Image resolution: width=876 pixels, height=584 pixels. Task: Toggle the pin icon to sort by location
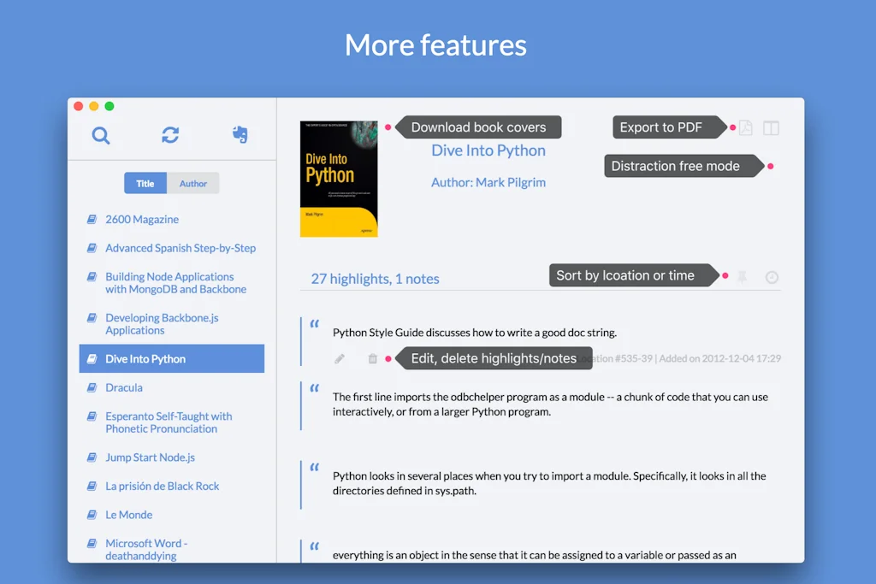[x=742, y=276]
